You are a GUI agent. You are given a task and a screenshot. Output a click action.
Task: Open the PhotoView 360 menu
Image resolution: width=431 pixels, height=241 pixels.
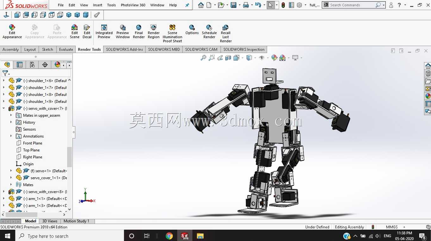pos(133,5)
